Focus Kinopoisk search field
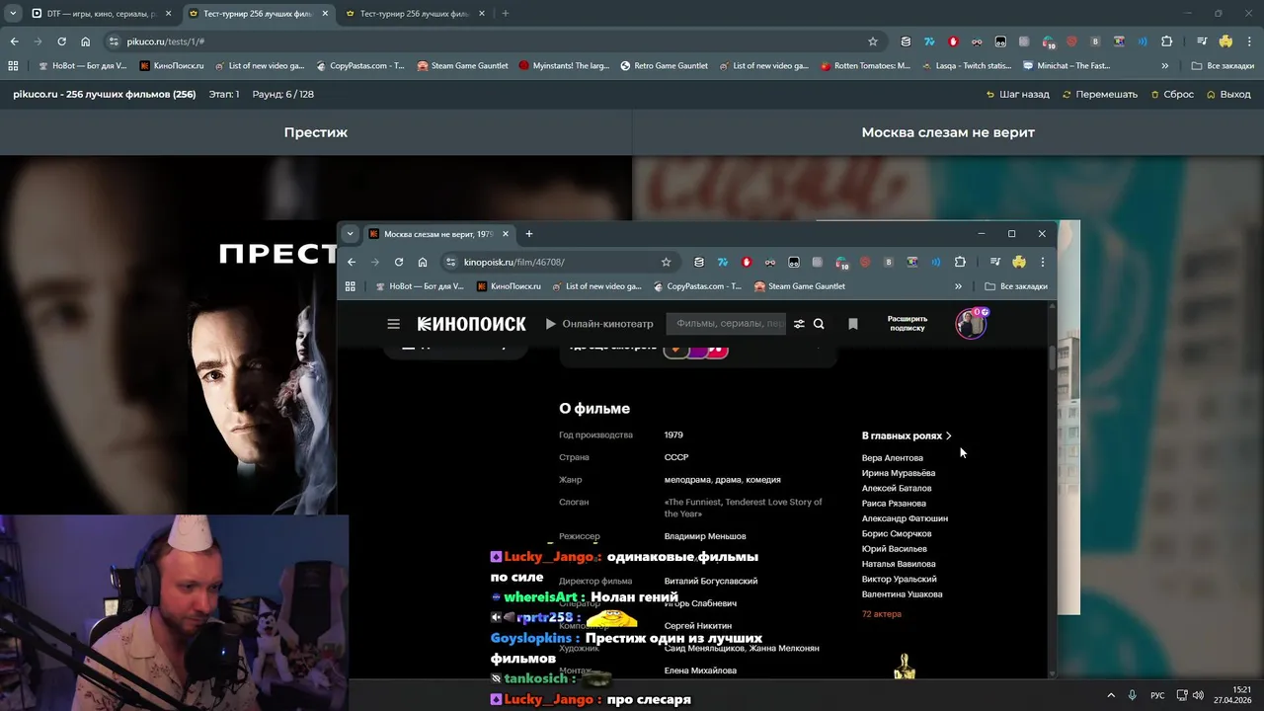 (x=726, y=324)
